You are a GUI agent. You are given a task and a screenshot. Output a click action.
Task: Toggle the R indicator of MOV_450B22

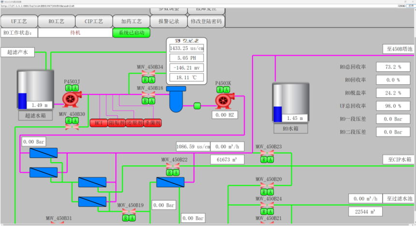point(169,173)
